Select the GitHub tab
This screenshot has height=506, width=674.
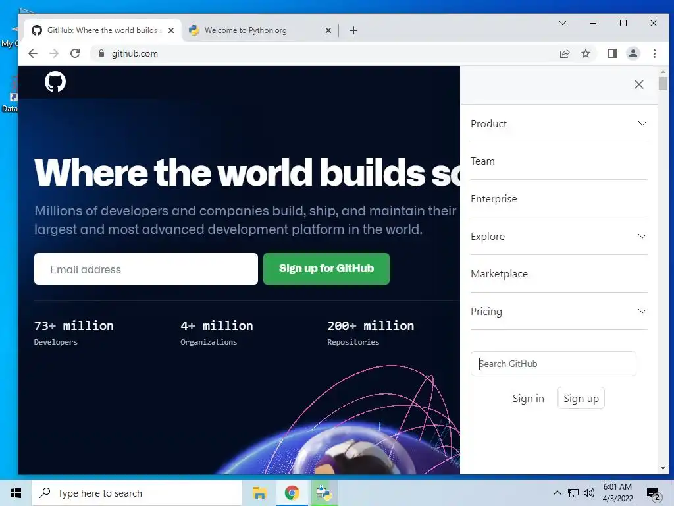[103, 30]
